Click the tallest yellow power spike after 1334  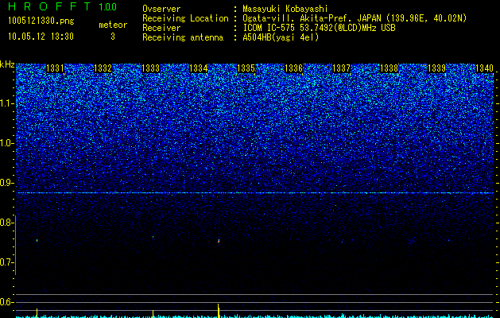click(x=219, y=310)
